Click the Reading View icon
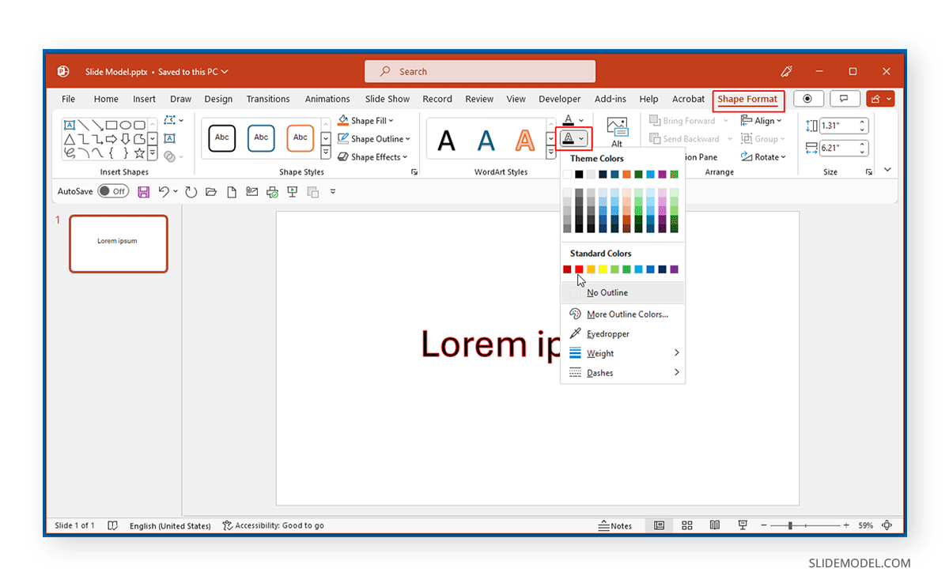The width and height of the screenshot is (949, 587). 715,525
